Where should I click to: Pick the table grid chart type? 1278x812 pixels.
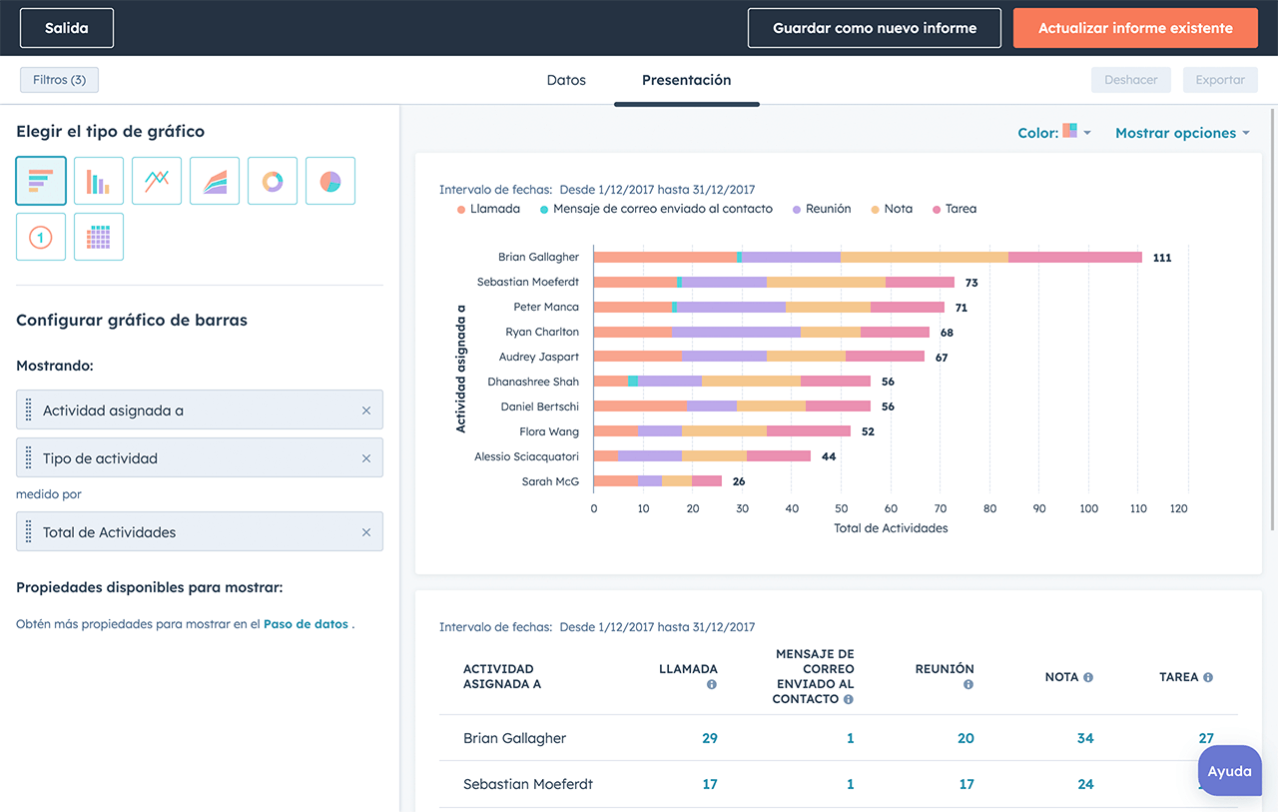99,237
